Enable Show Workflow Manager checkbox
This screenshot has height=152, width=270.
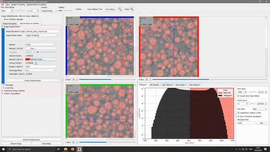coord(3,19)
